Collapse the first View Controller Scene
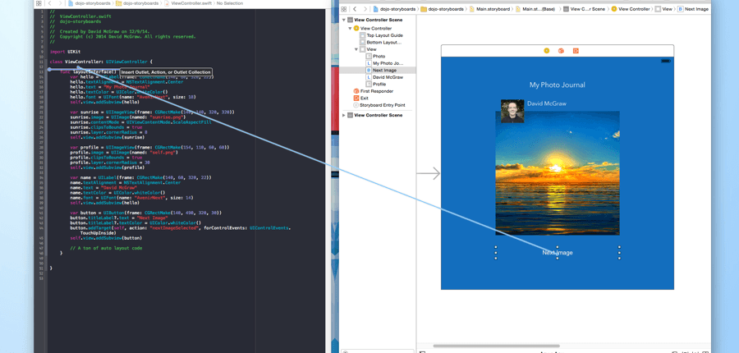 (x=344, y=20)
